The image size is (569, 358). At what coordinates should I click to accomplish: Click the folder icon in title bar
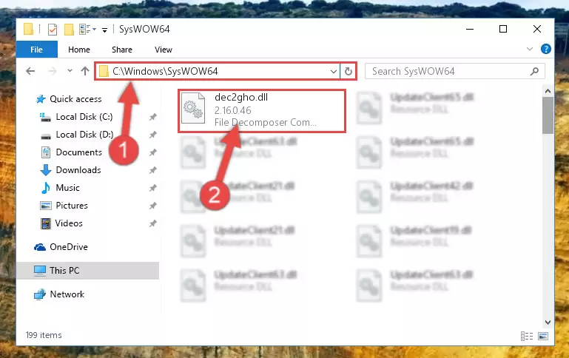pos(28,29)
